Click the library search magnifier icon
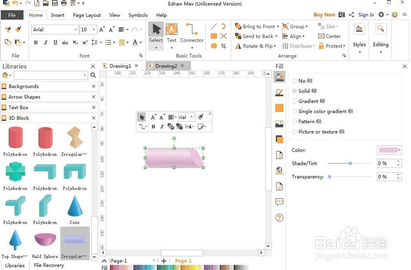 point(93,75)
